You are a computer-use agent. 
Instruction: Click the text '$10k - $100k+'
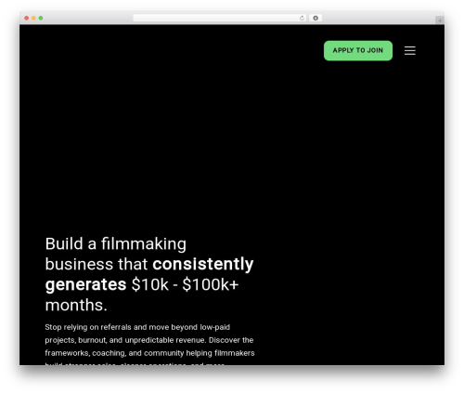(x=185, y=284)
